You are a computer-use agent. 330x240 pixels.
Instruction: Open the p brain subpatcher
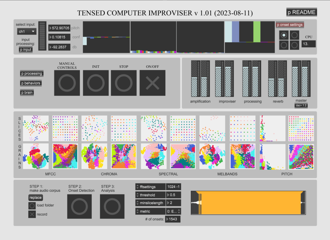(27, 93)
